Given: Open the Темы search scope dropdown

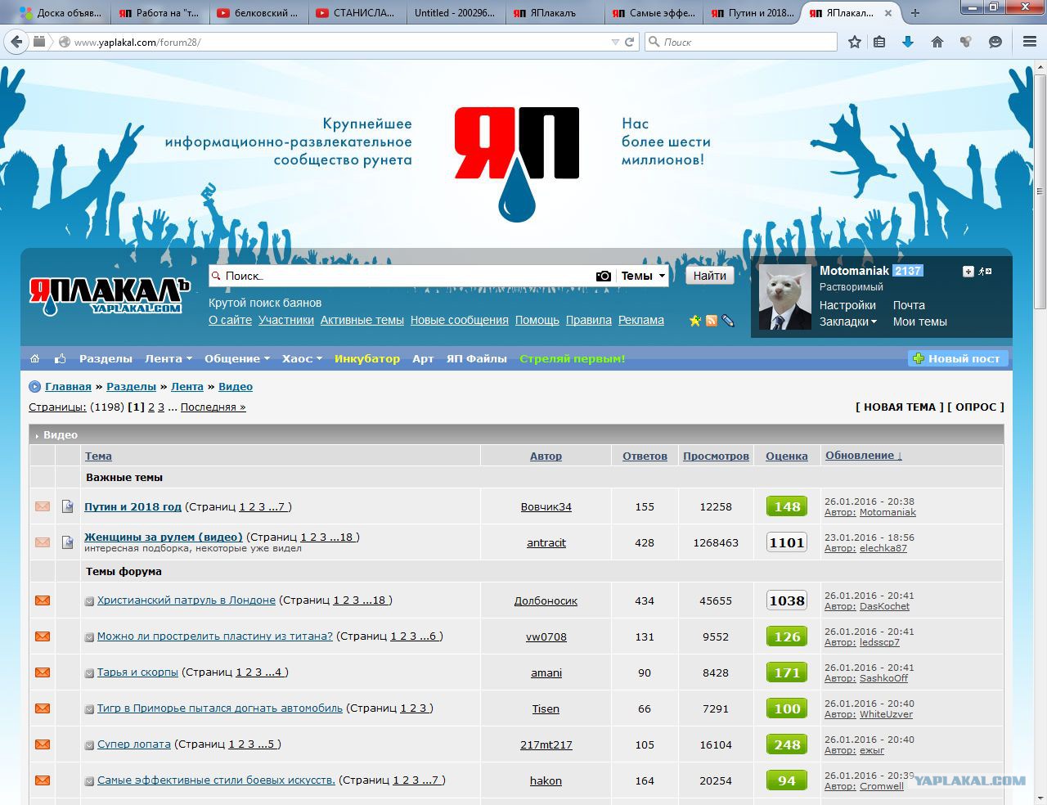Looking at the screenshot, I should (x=643, y=277).
